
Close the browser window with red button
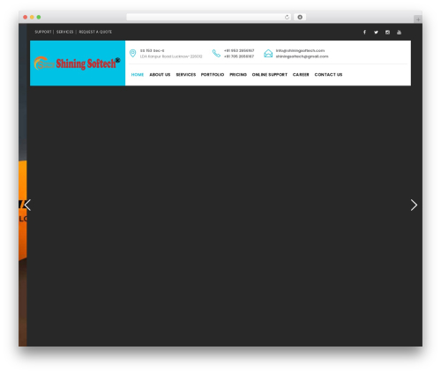(x=26, y=17)
